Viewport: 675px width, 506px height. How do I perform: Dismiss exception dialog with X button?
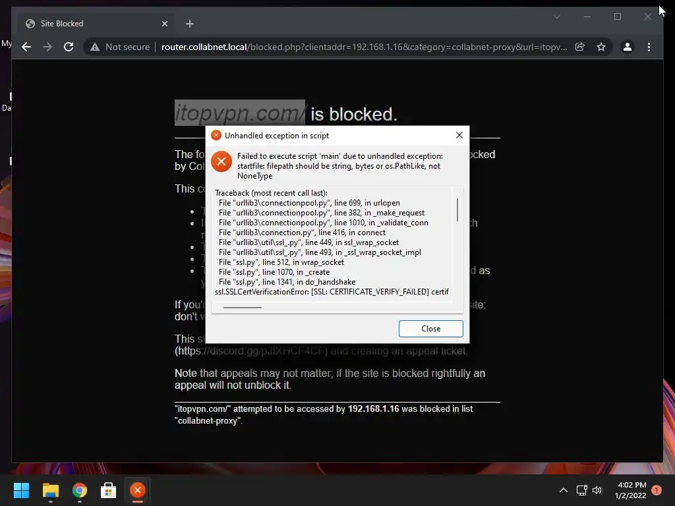[x=459, y=135]
